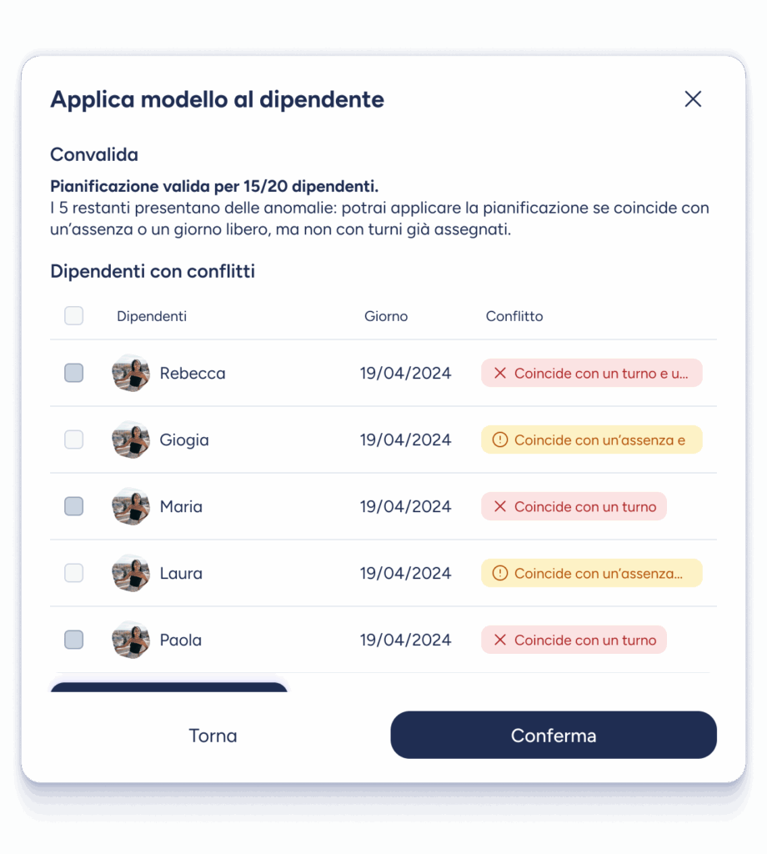Toggle the select-all employees checkbox

(74, 316)
